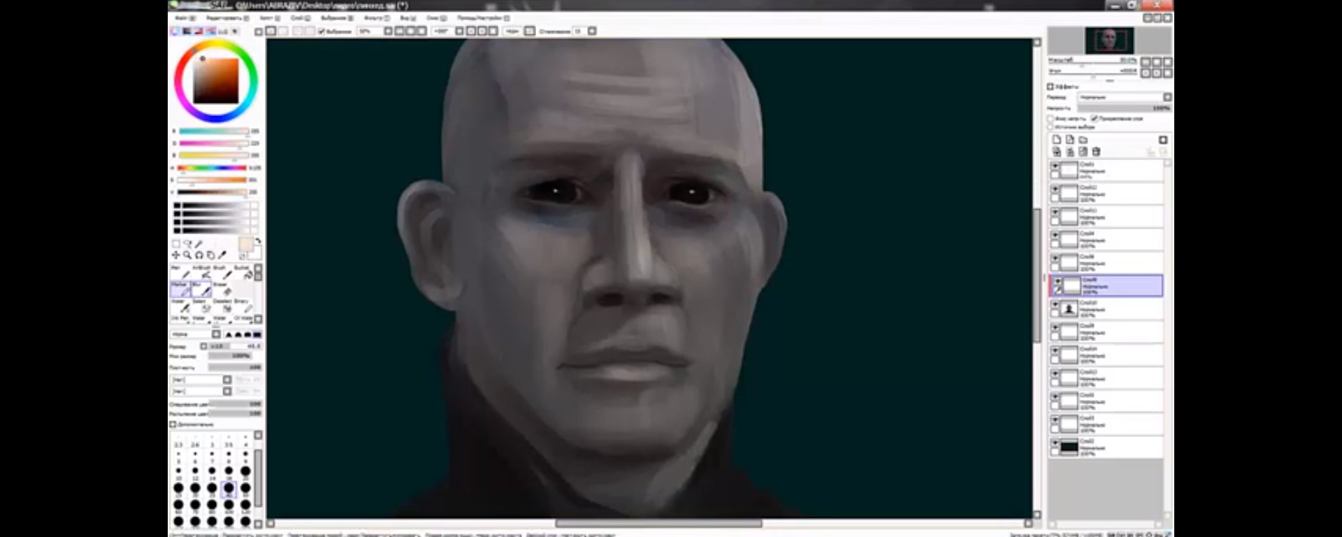Toggle visibility of the bottom dark background layer
The height and width of the screenshot is (537, 1342).
click(x=1055, y=443)
